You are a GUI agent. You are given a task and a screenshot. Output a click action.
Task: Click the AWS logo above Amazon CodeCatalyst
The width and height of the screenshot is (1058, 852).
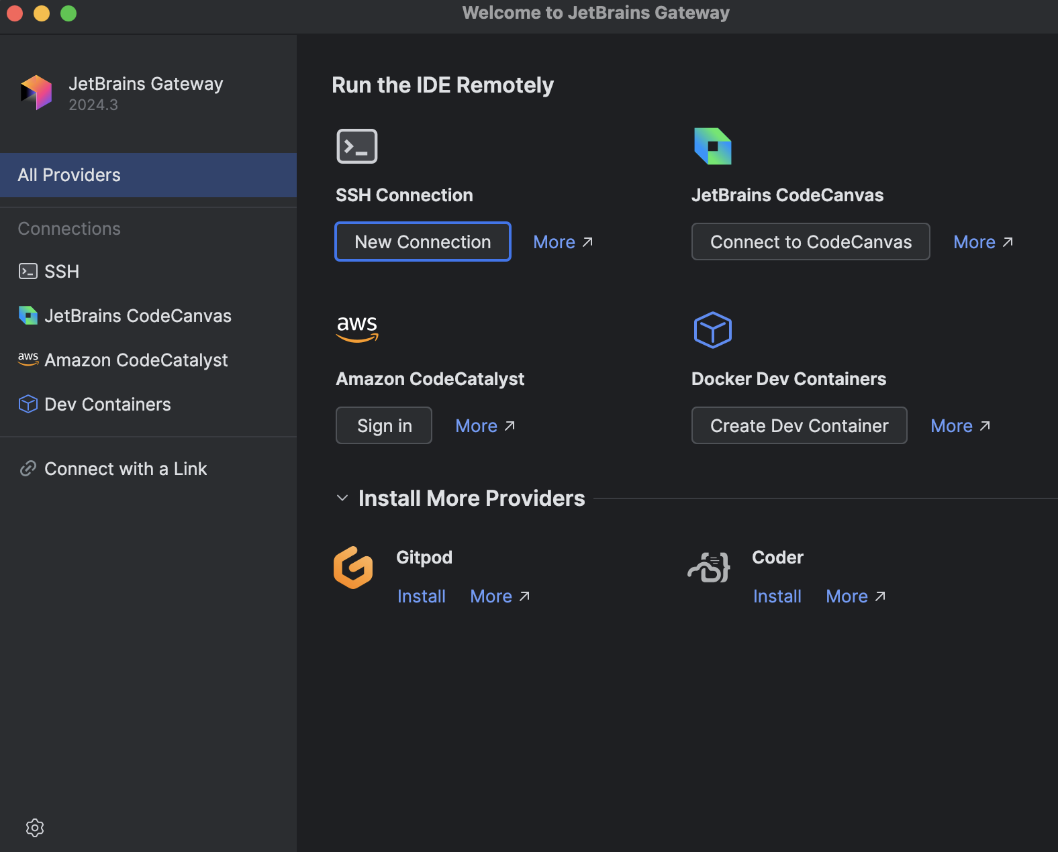tap(357, 329)
